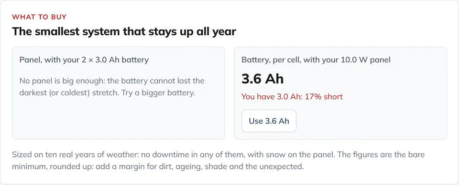Click the red "You have 3.0 Ah: 17% short" warning
459x185 pixels.
coord(292,97)
